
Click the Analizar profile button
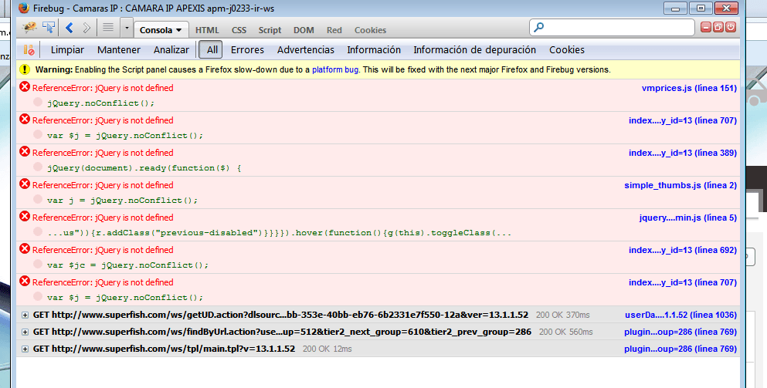point(171,50)
